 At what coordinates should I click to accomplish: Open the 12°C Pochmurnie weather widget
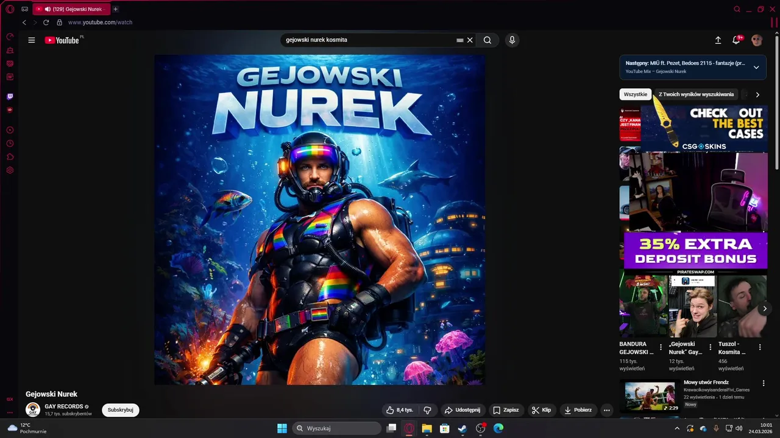[27, 428]
